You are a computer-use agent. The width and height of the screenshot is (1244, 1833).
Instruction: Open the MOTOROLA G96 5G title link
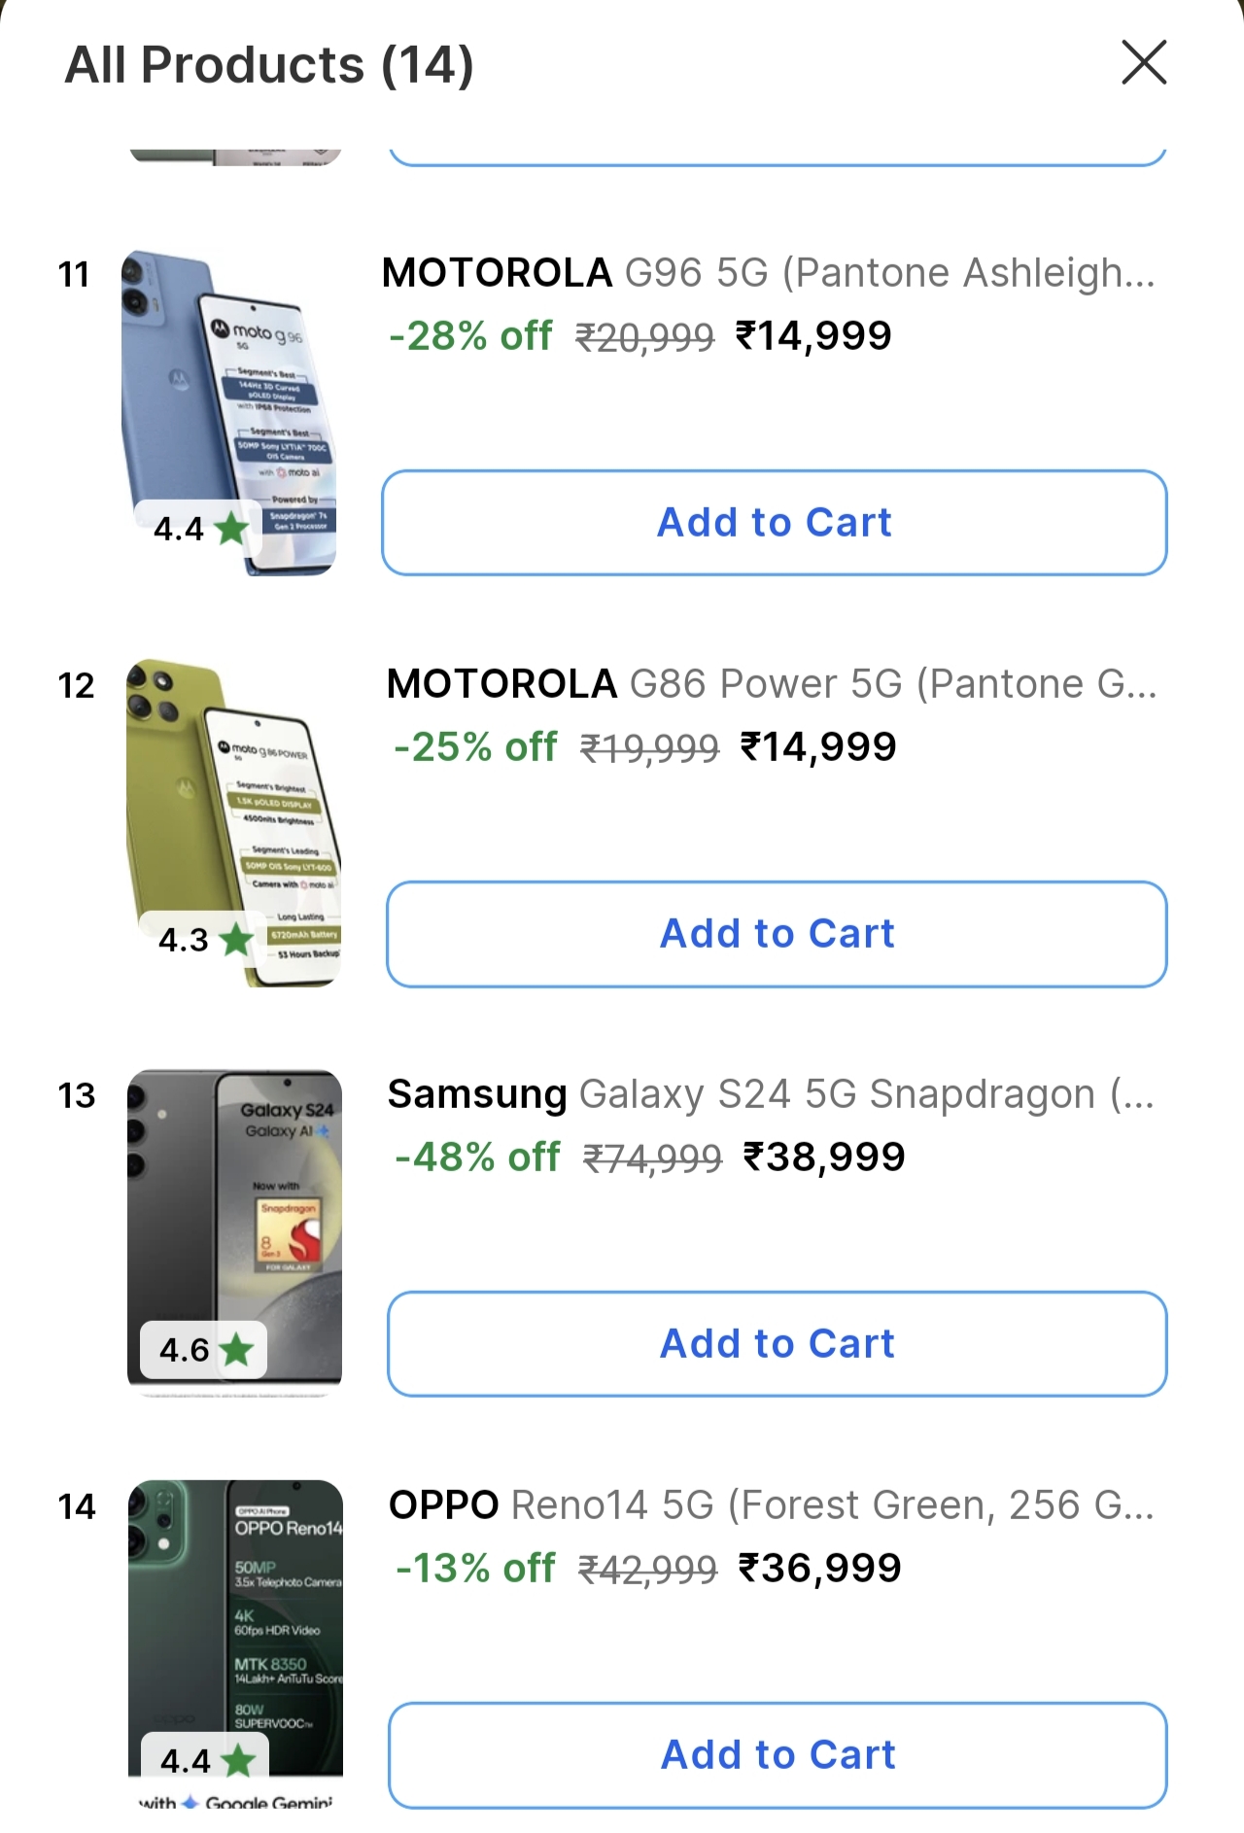tap(768, 273)
